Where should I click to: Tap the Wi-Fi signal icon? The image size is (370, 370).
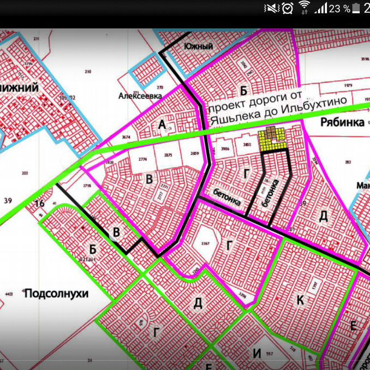[x=304, y=8]
